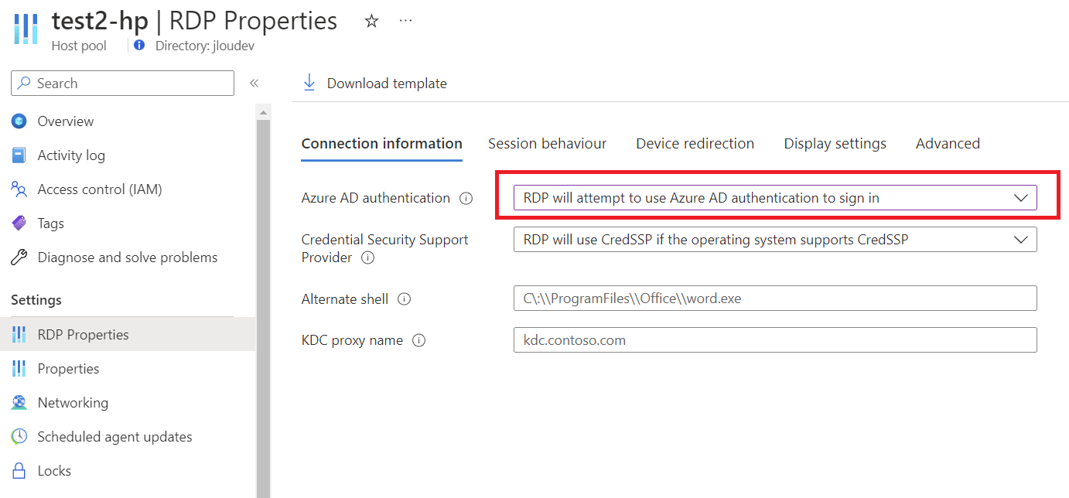Expand the Azure AD authentication dropdown
Image resolution: width=1069 pixels, height=498 pixels.
775,198
